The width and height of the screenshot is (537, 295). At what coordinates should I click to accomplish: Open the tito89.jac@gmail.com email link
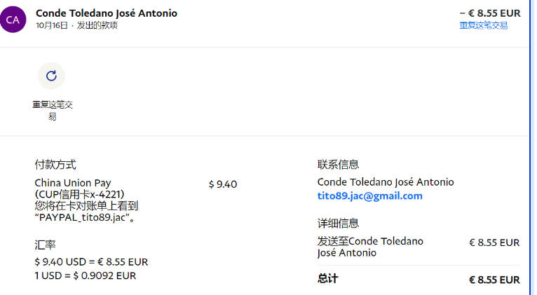tap(369, 195)
